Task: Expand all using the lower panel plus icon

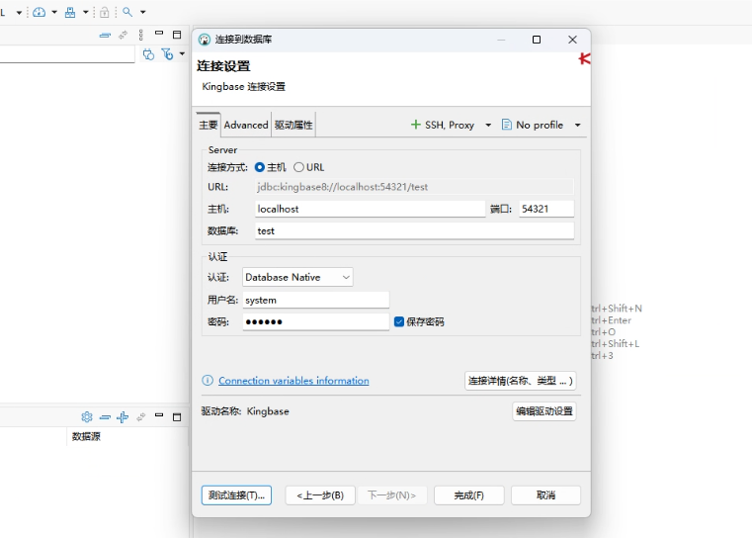Action: [123, 417]
